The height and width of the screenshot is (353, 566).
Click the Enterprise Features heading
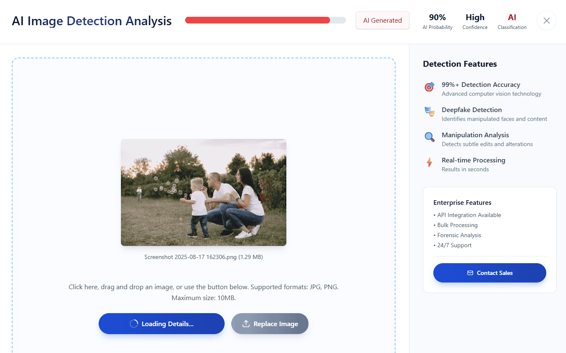(x=462, y=202)
